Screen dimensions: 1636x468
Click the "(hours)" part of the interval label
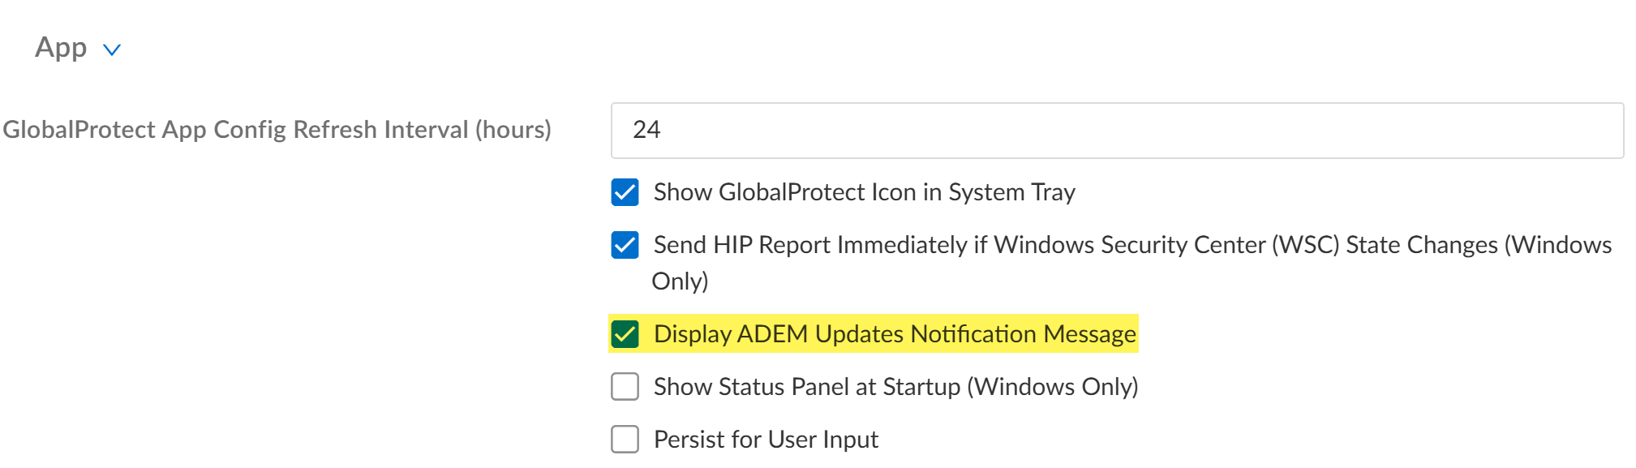point(513,130)
